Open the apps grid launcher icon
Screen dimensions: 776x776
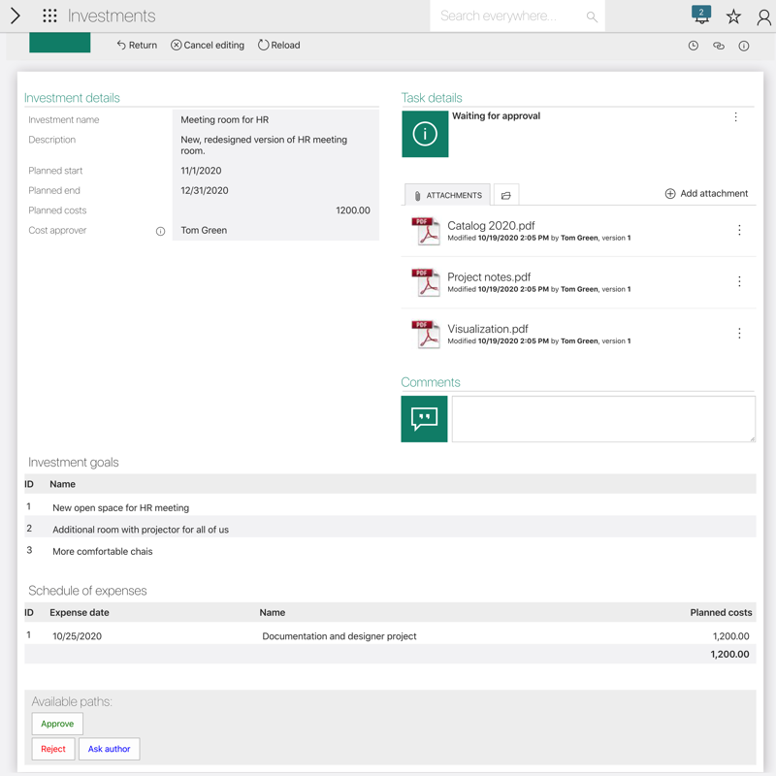tap(49, 16)
